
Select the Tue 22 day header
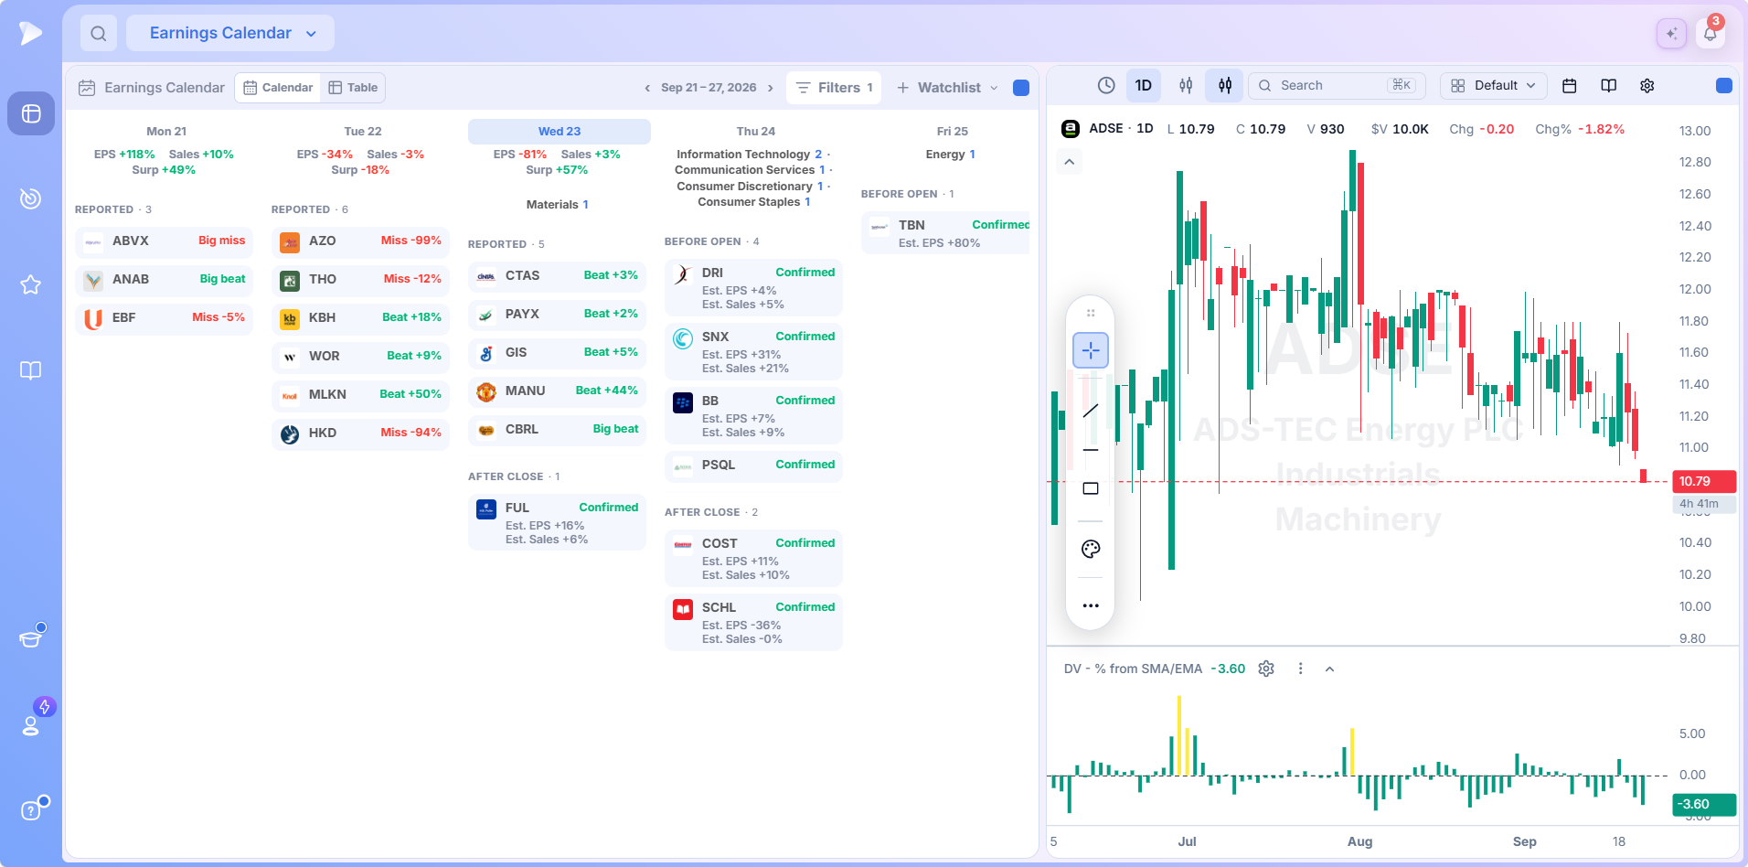(363, 132)
